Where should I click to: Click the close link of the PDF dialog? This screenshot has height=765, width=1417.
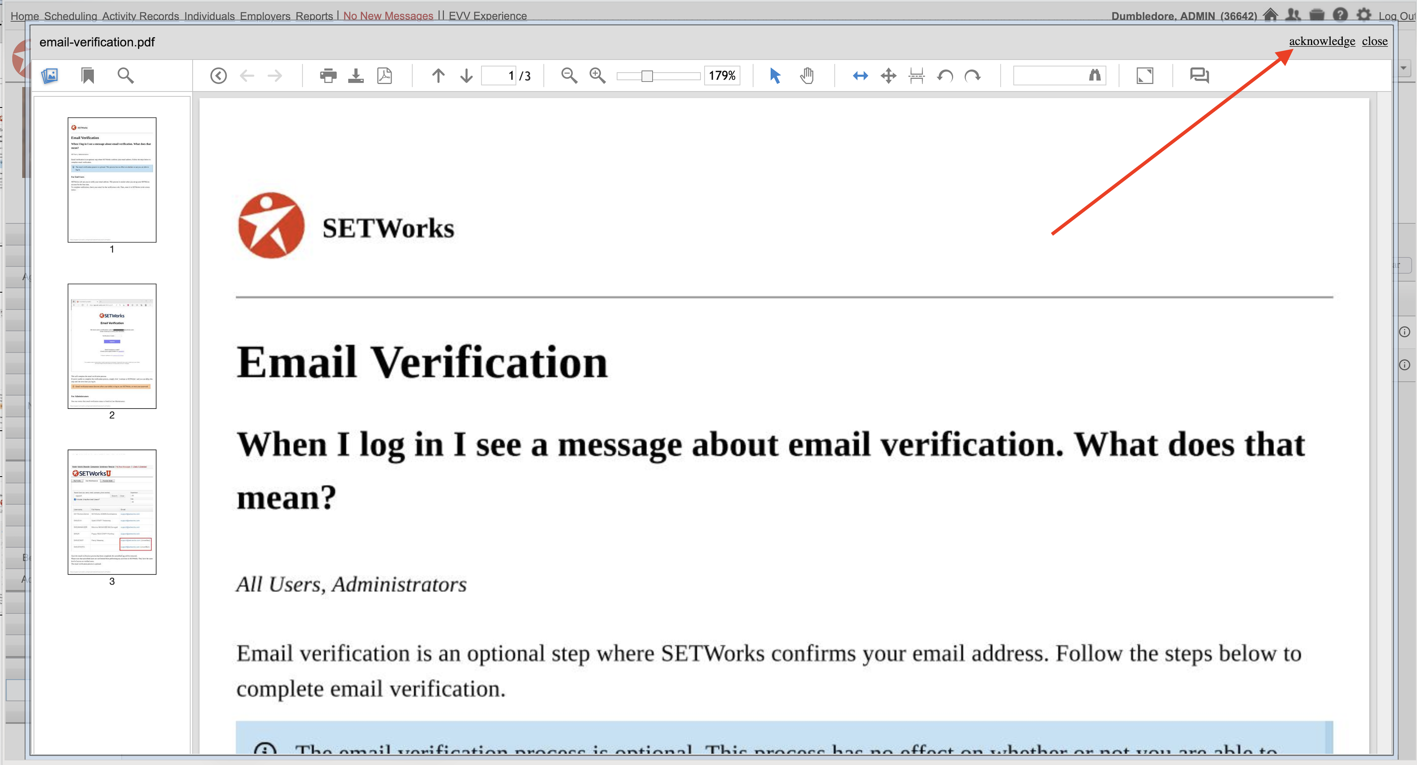1375,41
